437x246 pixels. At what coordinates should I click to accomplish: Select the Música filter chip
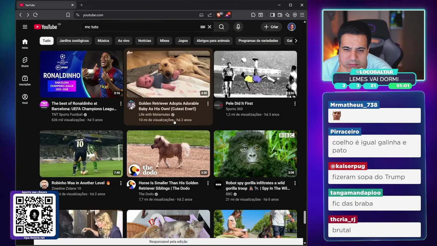tap(103, 41)
